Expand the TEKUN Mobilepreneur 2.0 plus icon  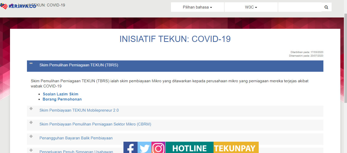(31, 109)
